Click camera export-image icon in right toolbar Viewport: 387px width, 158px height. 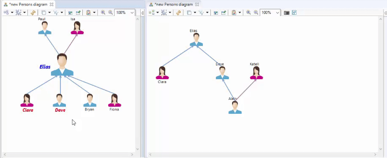(x=286, y=13)
